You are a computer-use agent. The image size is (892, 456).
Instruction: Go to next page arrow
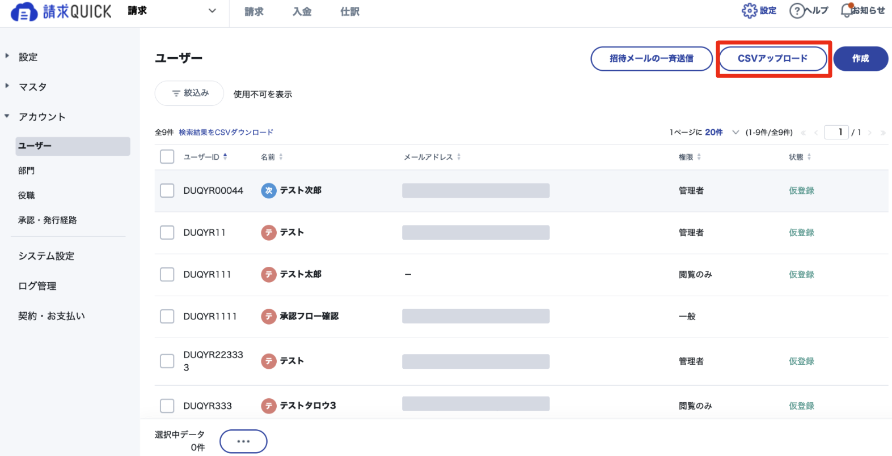point(870,133)
